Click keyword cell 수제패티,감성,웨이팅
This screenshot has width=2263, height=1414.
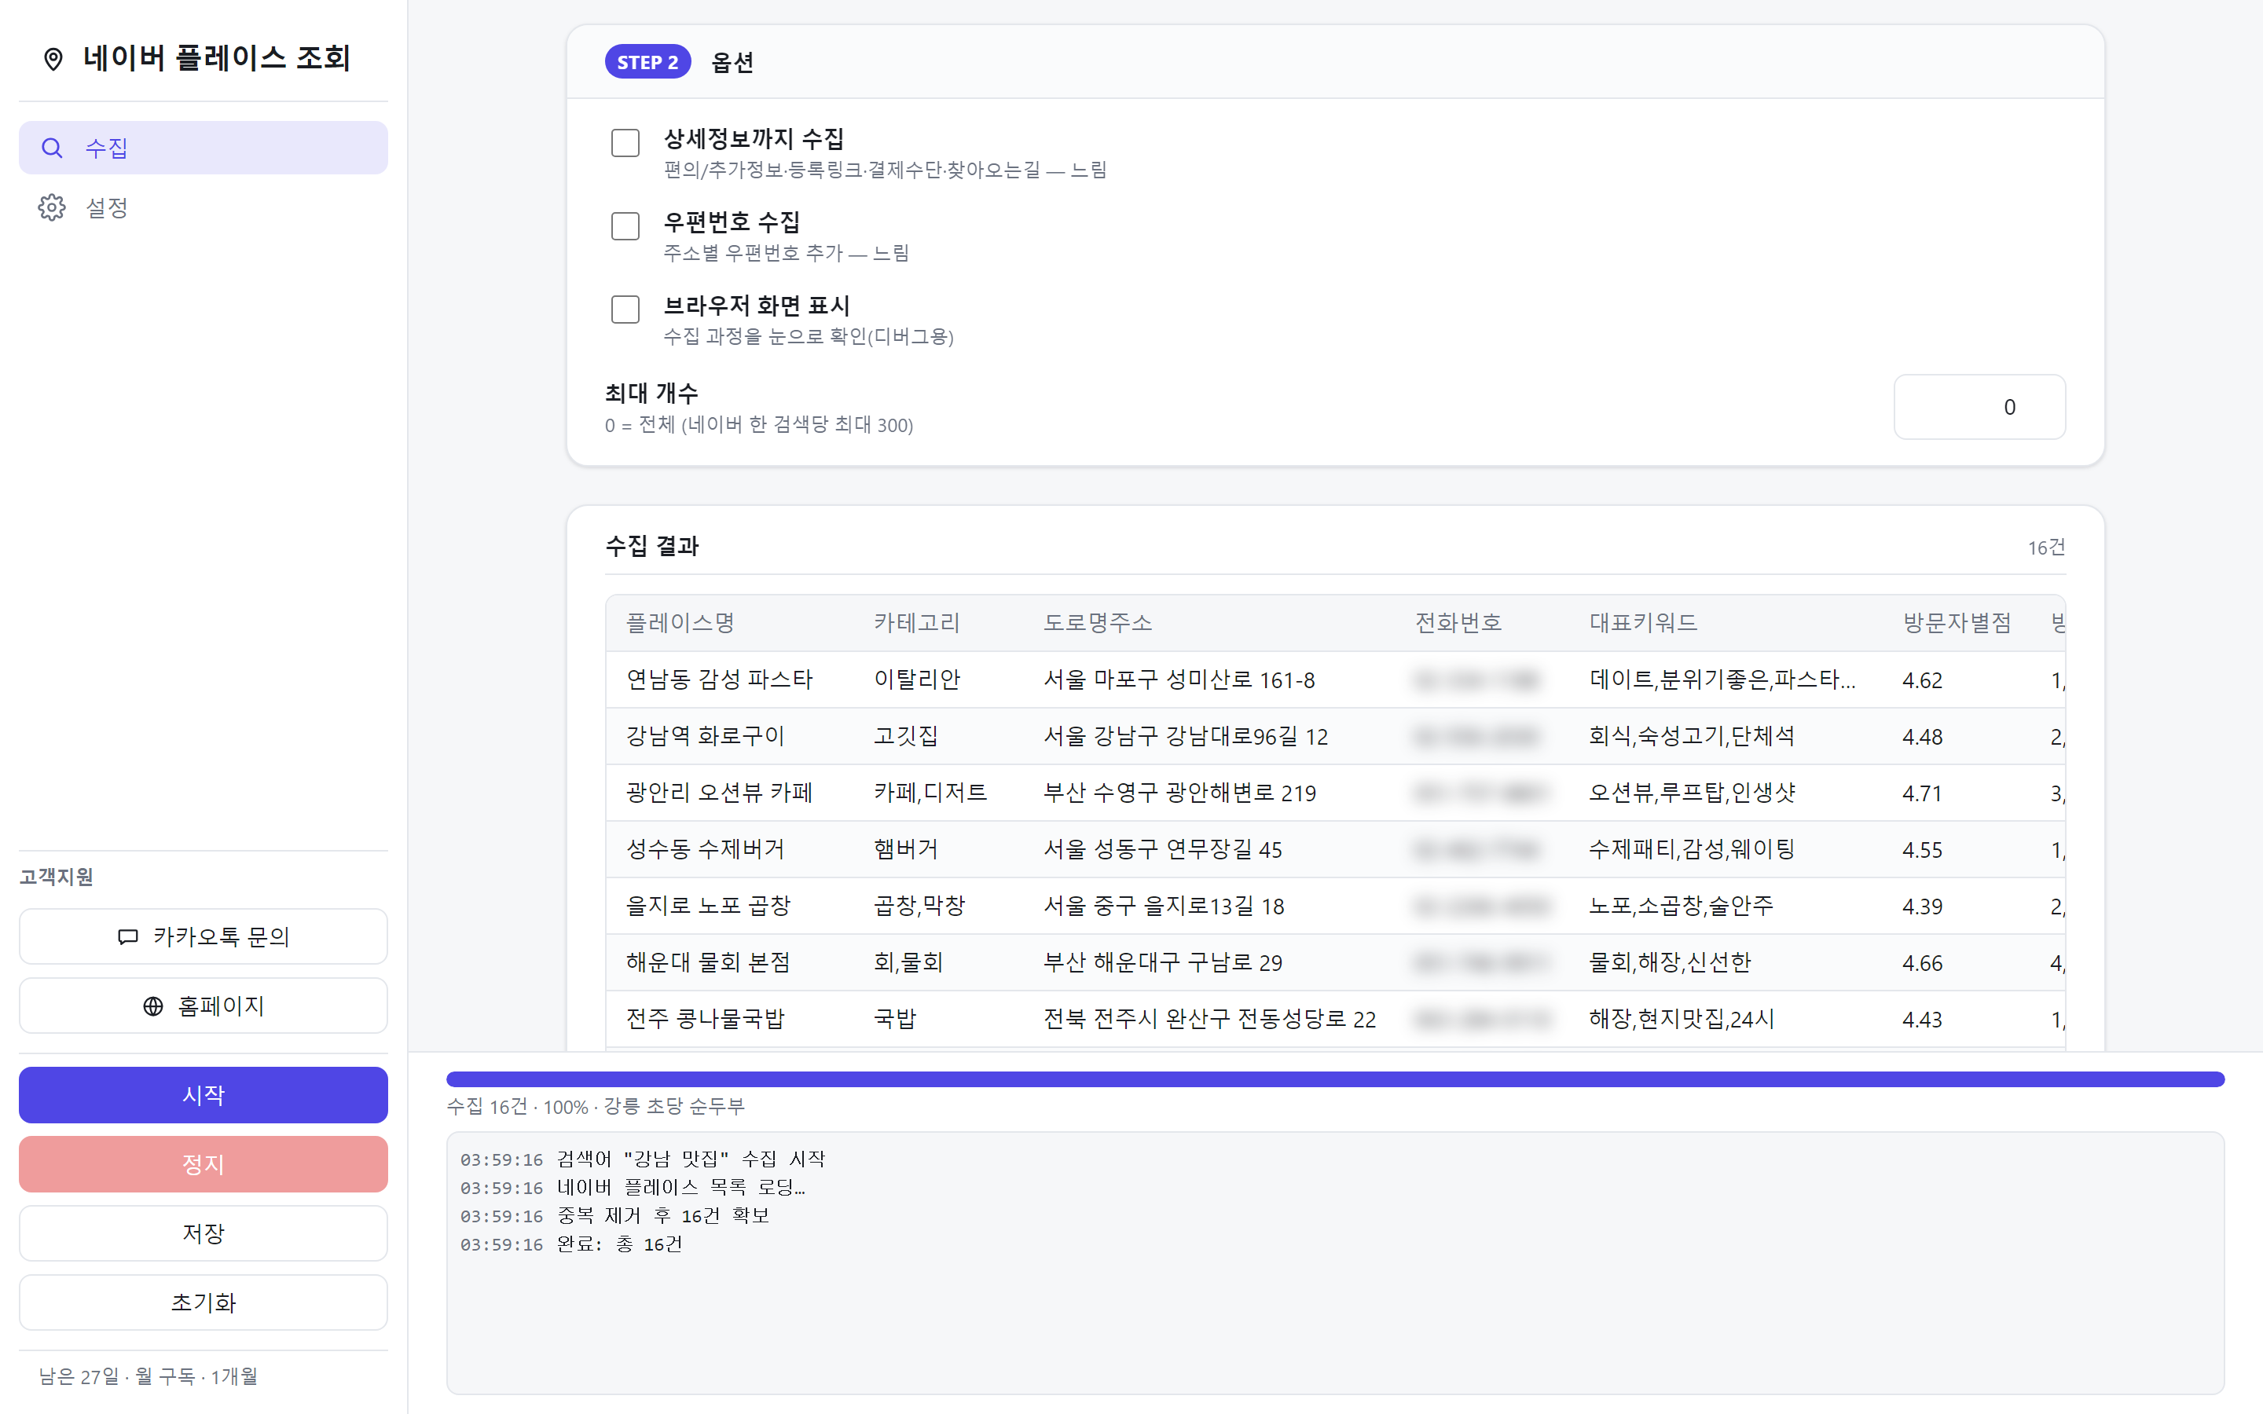tap(1692, 849)
